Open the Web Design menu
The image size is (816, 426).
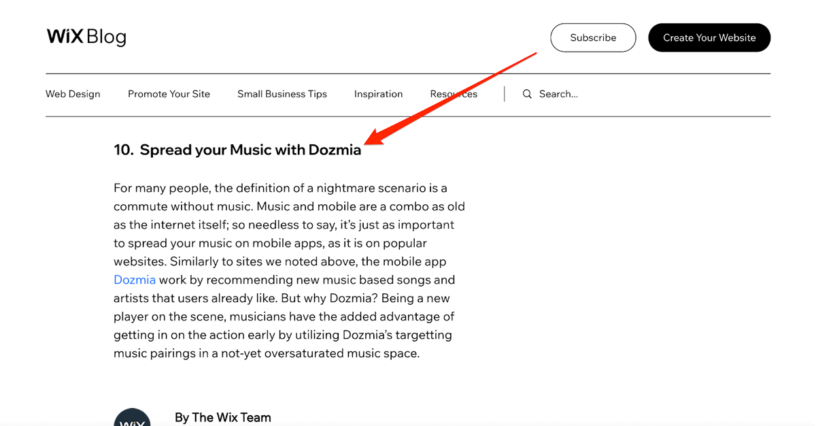pos(73,94)
